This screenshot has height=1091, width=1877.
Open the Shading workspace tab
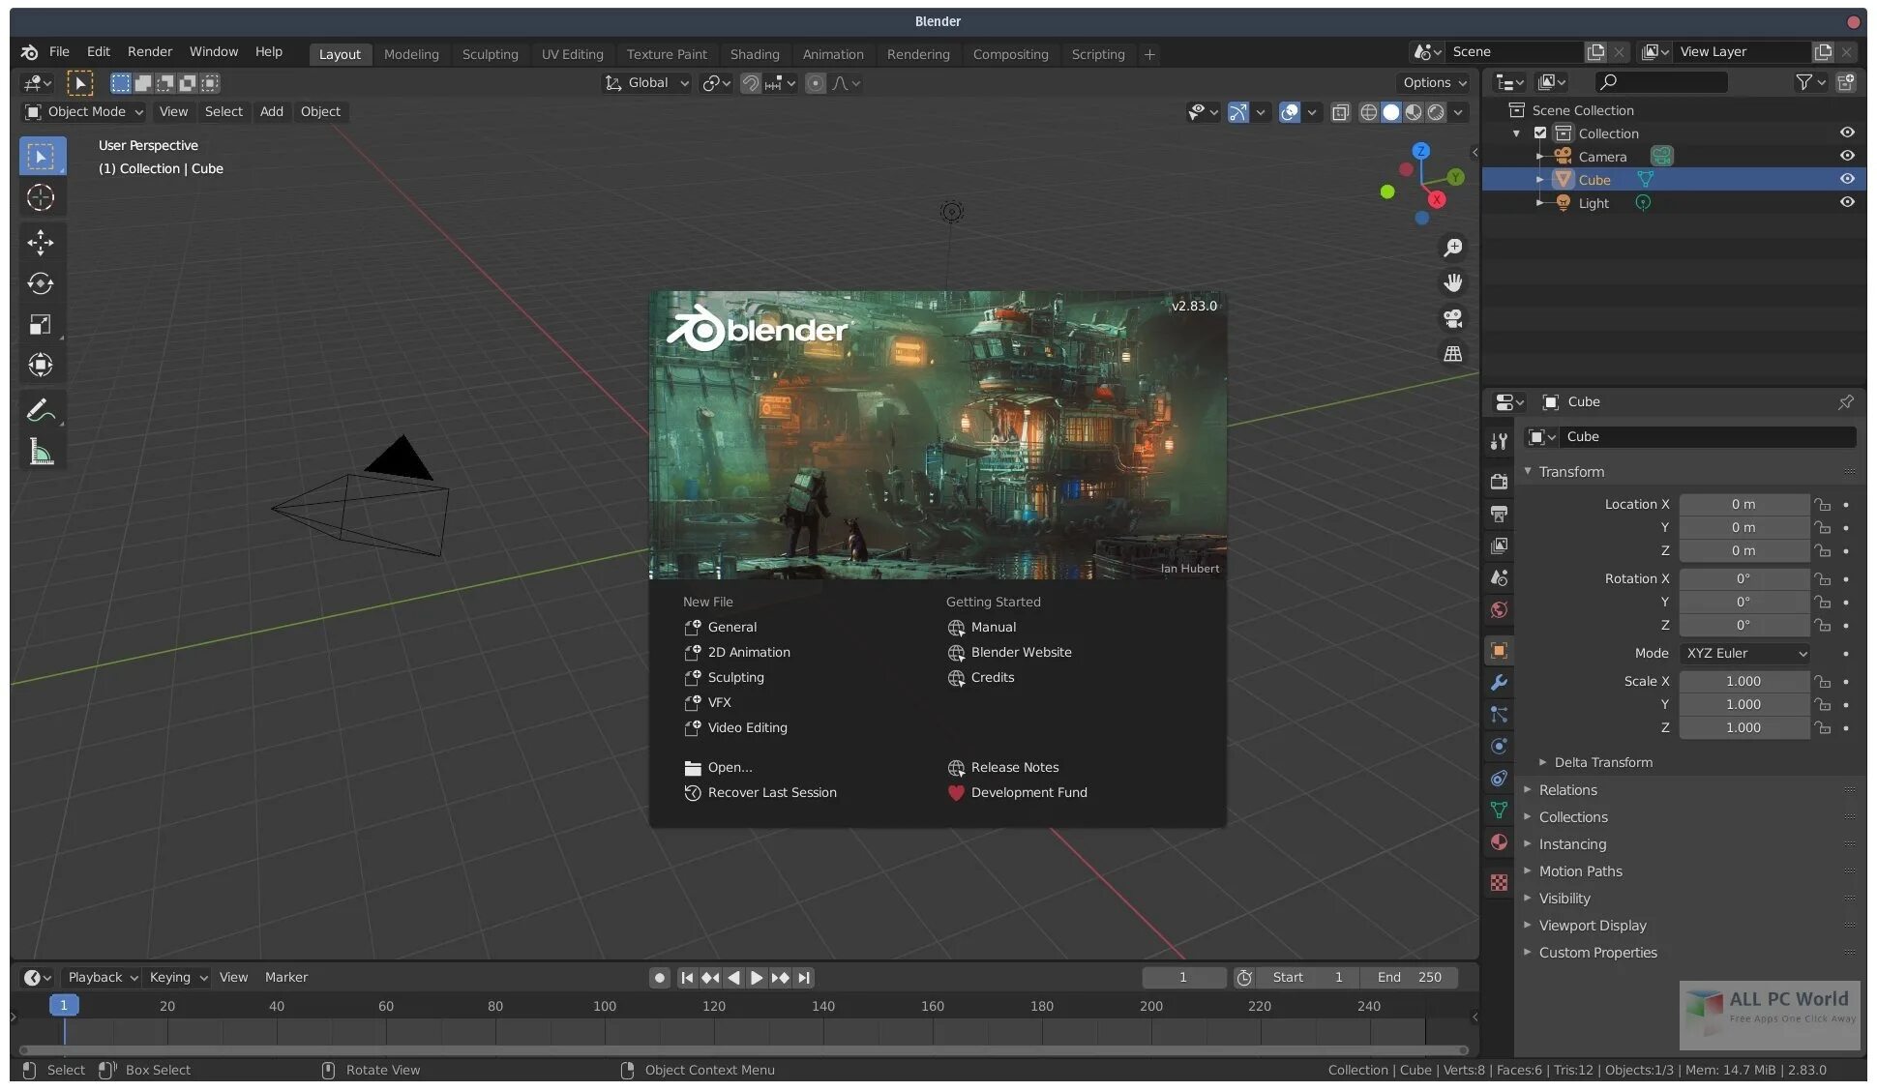[x=752, y=54]
